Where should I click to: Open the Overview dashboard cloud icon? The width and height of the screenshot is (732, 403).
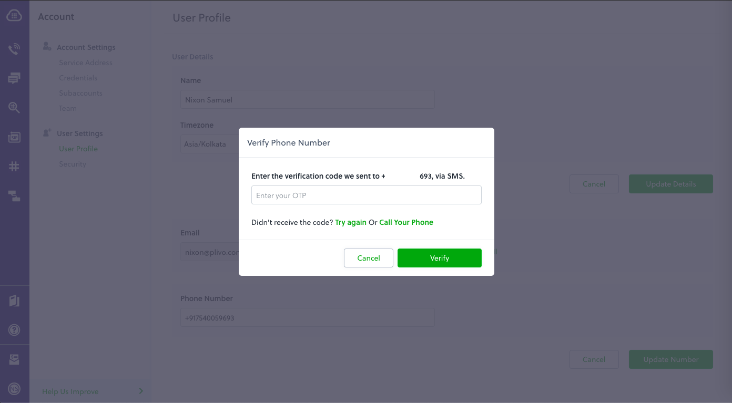click(x=15, y=15)
